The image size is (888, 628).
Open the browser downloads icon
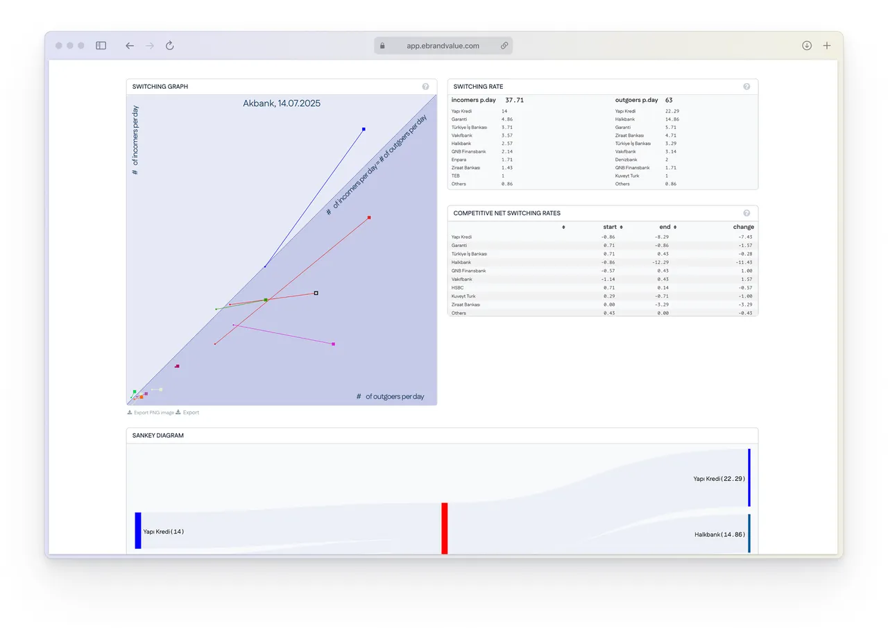[807, 46]
